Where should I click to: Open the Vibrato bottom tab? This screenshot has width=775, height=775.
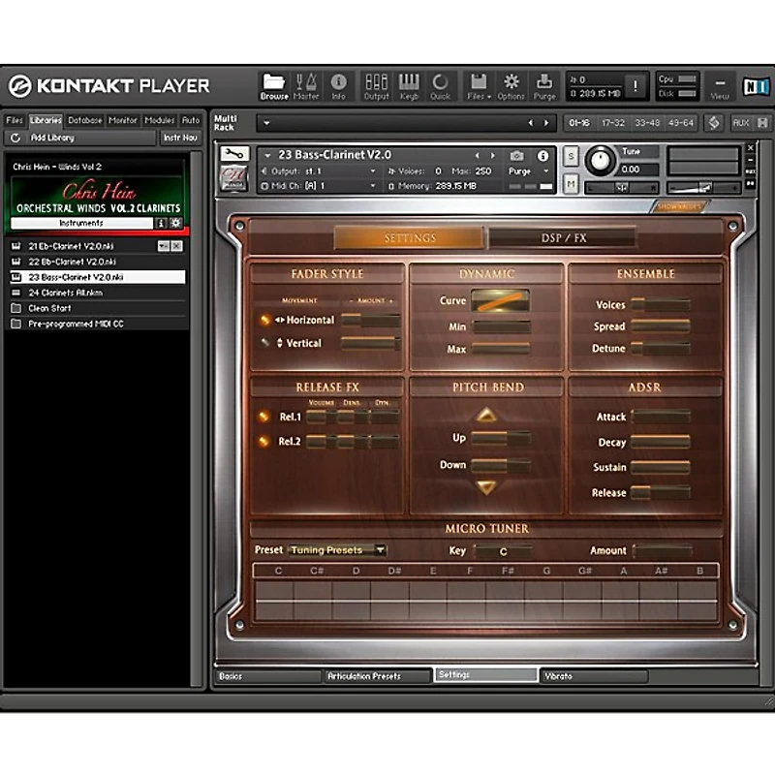click(x=594, y=675)
